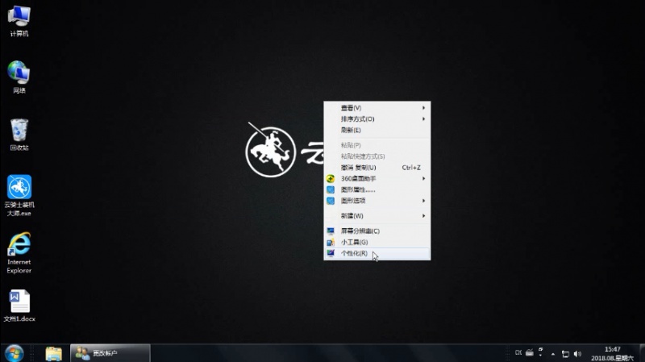Open the clock showing 15:47
This screenshot has width=645, height=362.
pyautogui.click(x=612, y=354)
